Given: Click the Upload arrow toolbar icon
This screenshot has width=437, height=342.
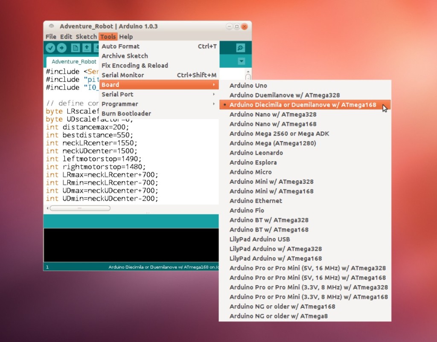Looking at the screenshot, I should coord(62,48).
